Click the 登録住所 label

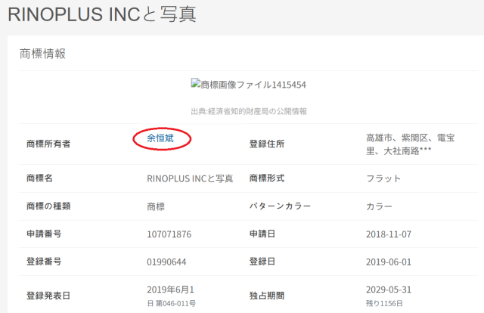pos(267,144)
